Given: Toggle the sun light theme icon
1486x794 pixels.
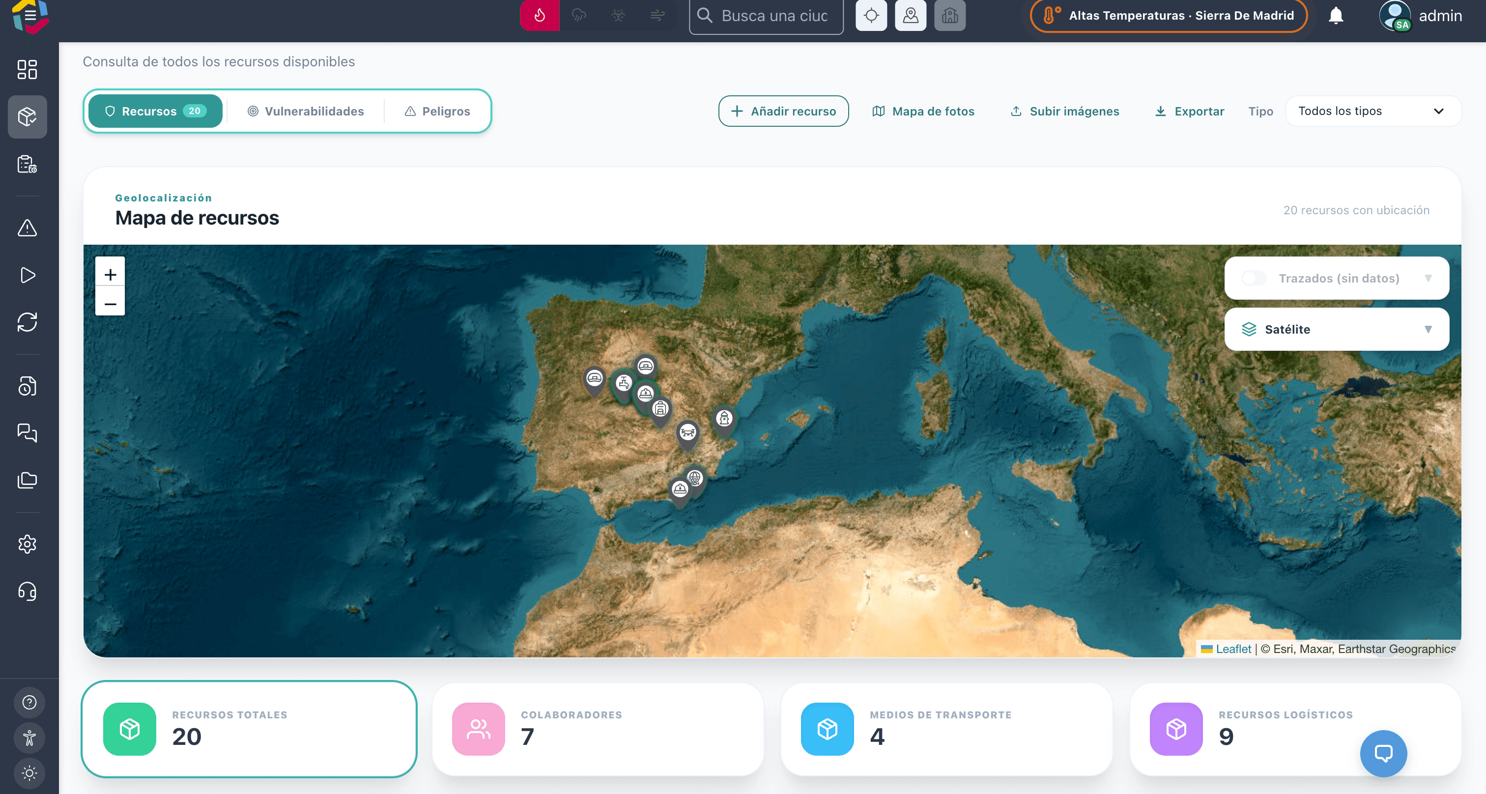Looking at the screenshot, I should pos(29,773).
